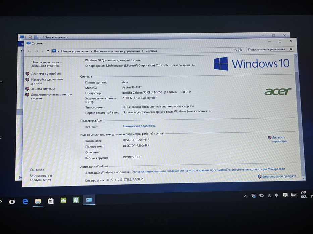Open Настройка удаленного доступа link
This screenshot has width=313, height=234.
(x=47, y=81)
